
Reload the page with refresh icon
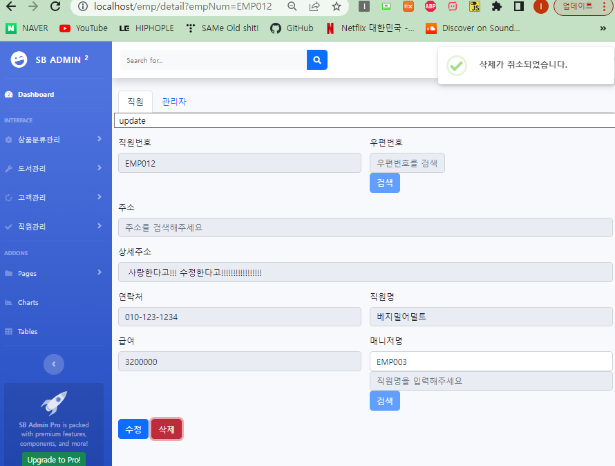tap(55, 6)
